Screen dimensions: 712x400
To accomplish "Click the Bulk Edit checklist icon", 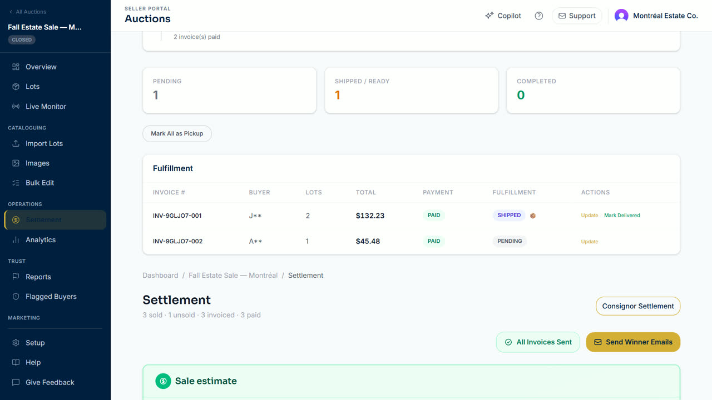I will [x=16, y=183].
